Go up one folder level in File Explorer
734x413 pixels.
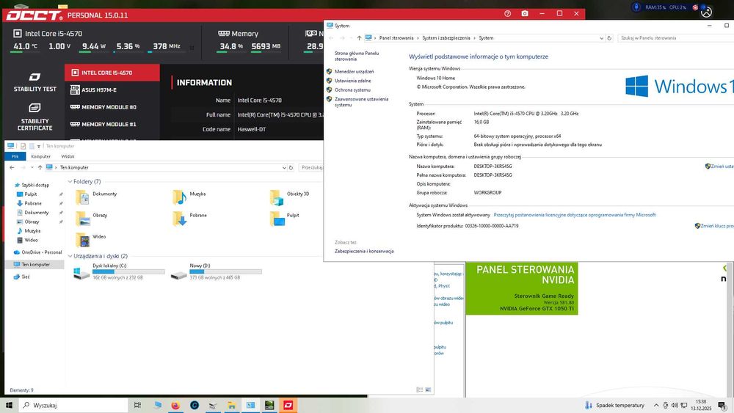pyautogui.click(x=40, y=167)
